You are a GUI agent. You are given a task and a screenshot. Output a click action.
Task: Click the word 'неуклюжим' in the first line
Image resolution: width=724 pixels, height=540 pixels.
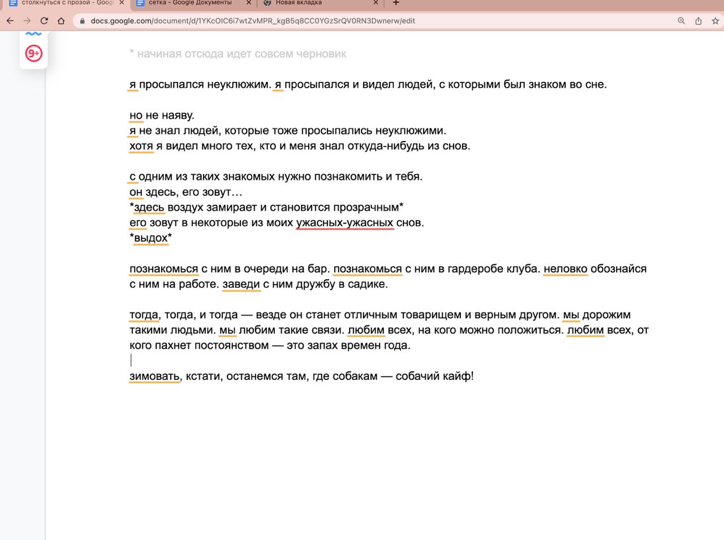(x=238, y=85)
